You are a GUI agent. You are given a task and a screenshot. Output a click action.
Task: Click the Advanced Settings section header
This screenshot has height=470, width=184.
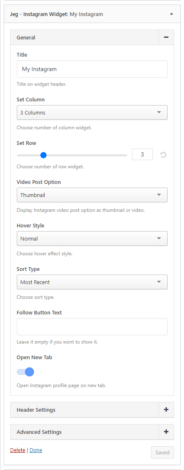[85, 432]
